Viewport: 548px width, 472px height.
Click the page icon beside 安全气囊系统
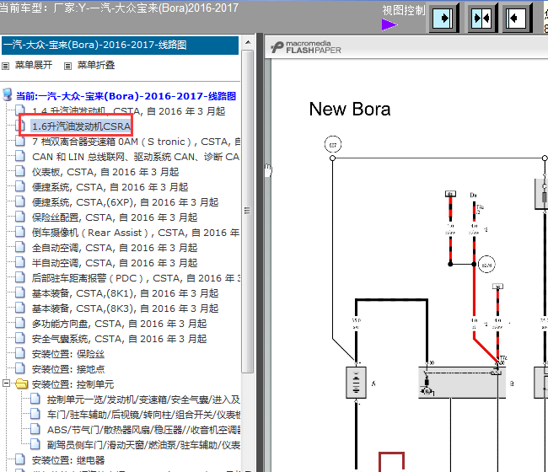pyautogui.click(x=20, y=338)
